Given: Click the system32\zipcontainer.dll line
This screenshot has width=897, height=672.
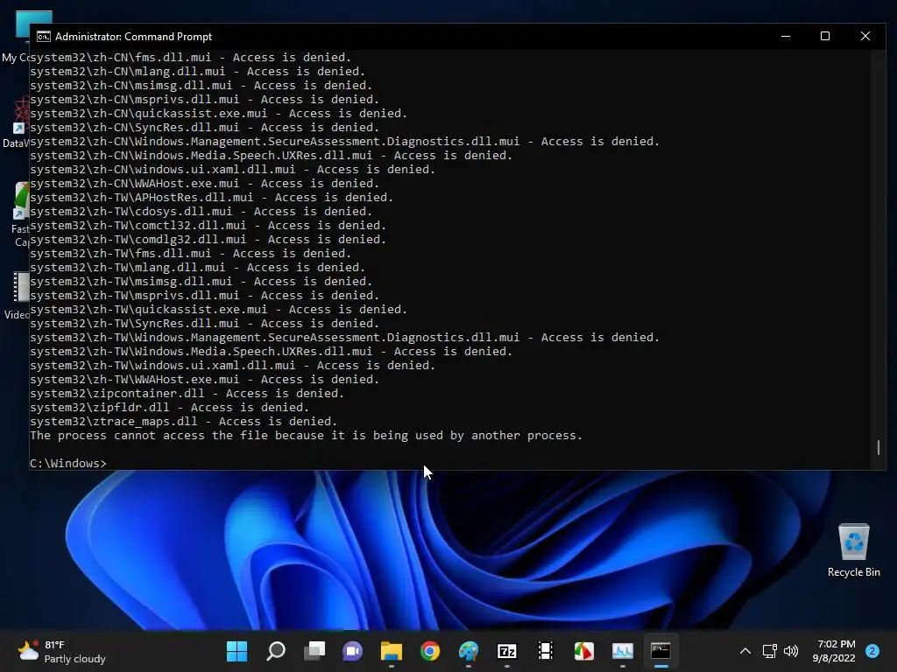Looking at the screenshot, I should (x=187, y=393).
